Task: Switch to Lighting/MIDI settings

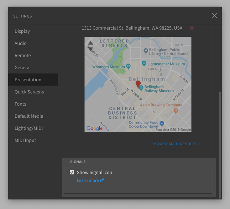Action: click(x=33, y=128)
